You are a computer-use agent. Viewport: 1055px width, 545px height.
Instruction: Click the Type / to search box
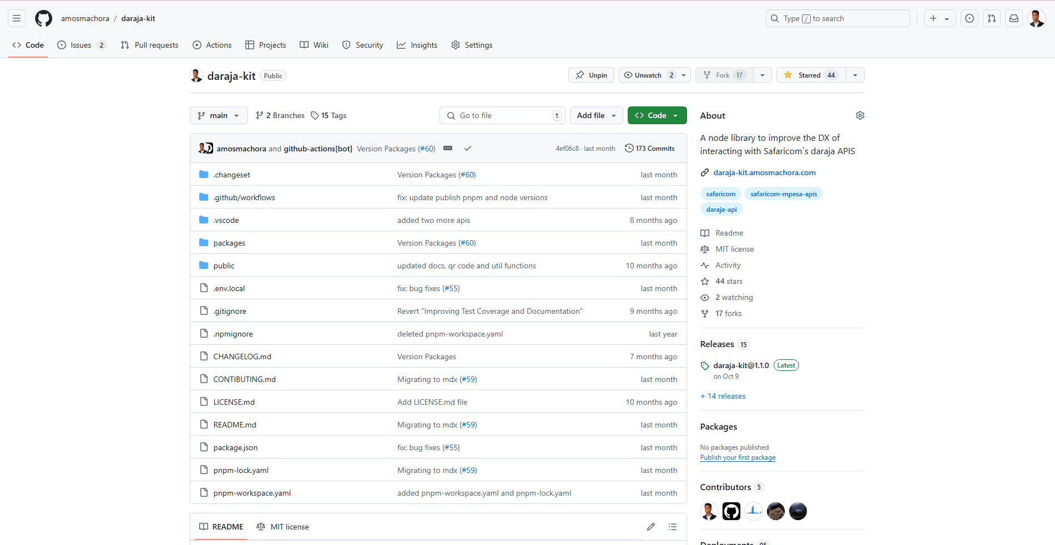pyautogui.click(x=838, y=18)
